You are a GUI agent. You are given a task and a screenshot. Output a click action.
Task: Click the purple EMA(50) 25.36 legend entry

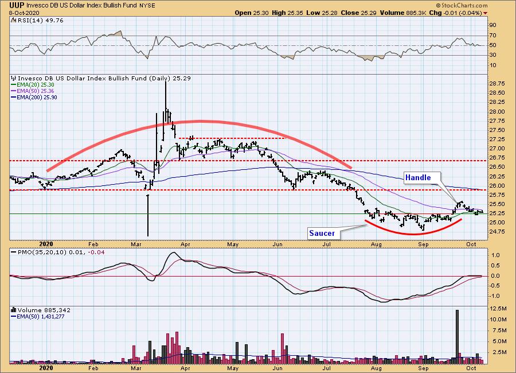tap(33, 91)
